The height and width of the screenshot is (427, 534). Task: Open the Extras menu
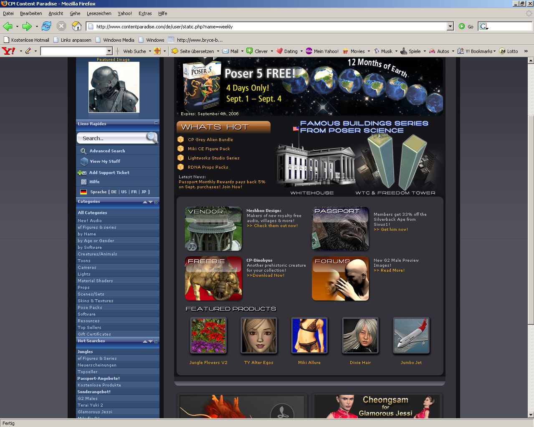145,13
